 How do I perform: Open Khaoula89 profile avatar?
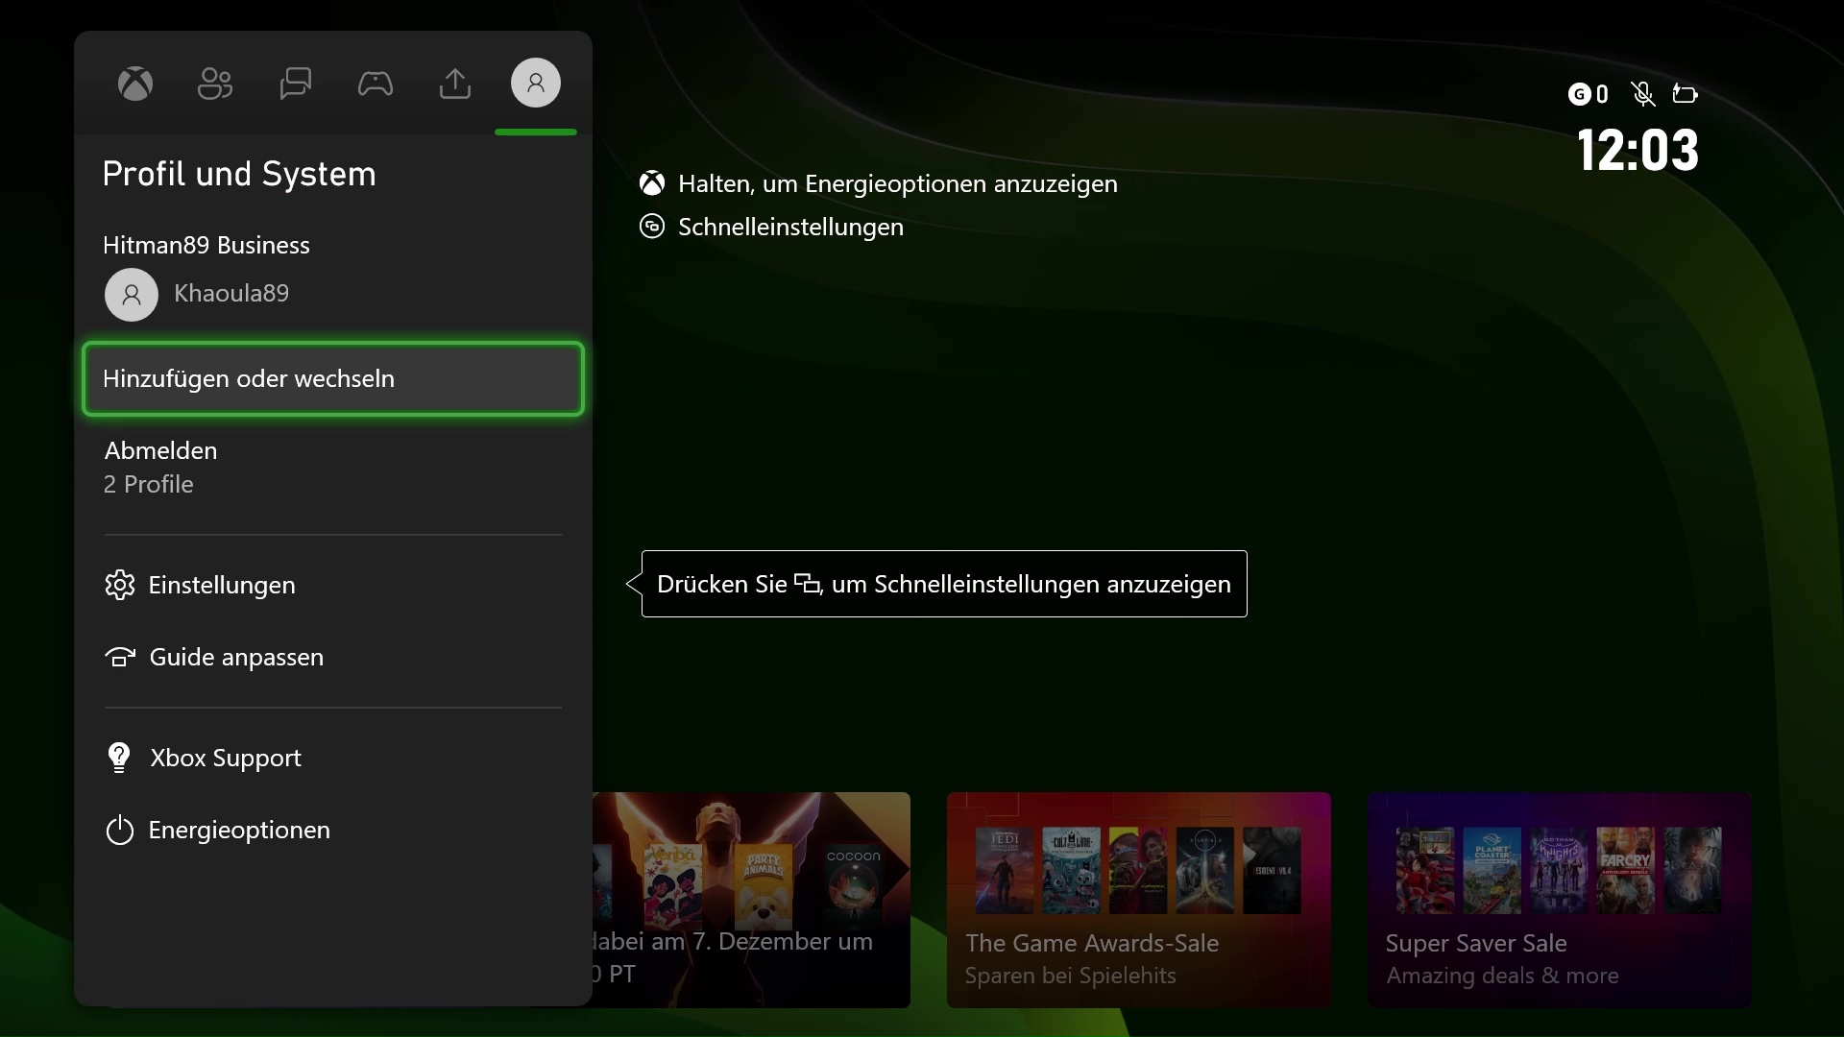pyautogui.click(x=132, y=294)
